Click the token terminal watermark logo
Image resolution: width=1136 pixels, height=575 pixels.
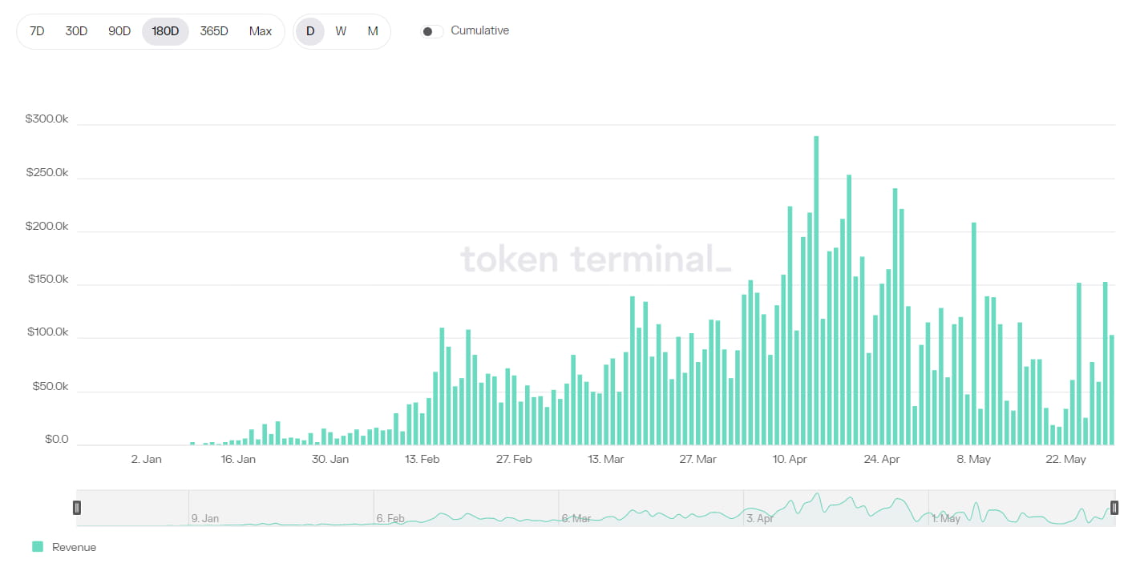tap(596, 259)
